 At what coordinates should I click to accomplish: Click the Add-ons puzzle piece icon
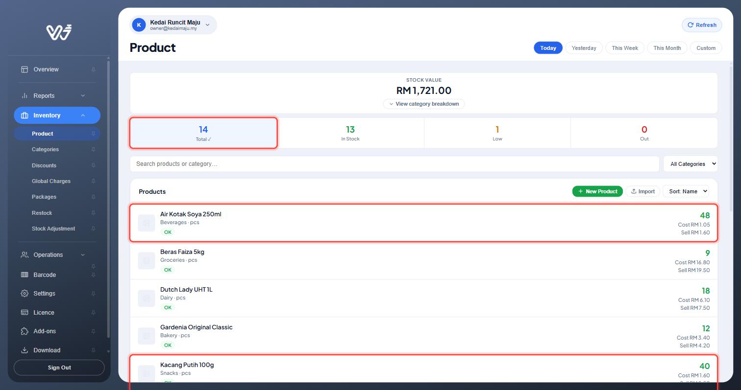click(25, 331)
